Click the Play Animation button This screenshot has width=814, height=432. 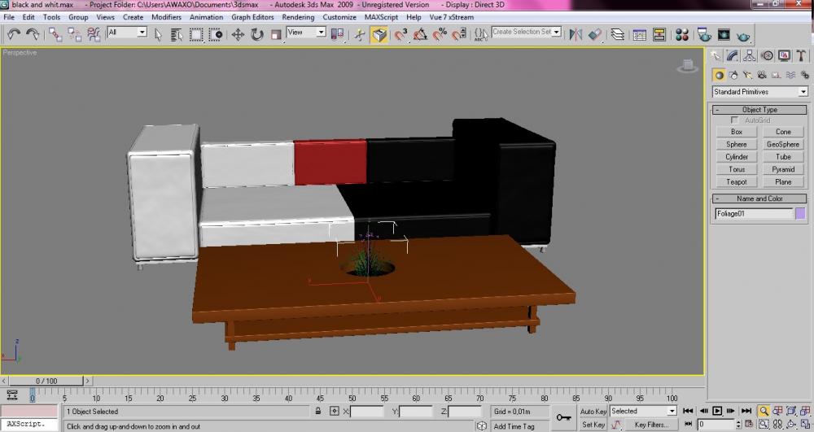click(717, 412)
